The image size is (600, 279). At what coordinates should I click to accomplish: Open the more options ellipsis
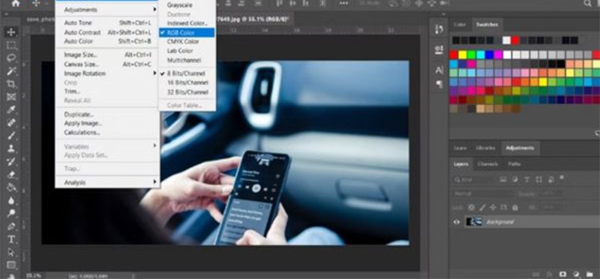[x=344, y=3]
